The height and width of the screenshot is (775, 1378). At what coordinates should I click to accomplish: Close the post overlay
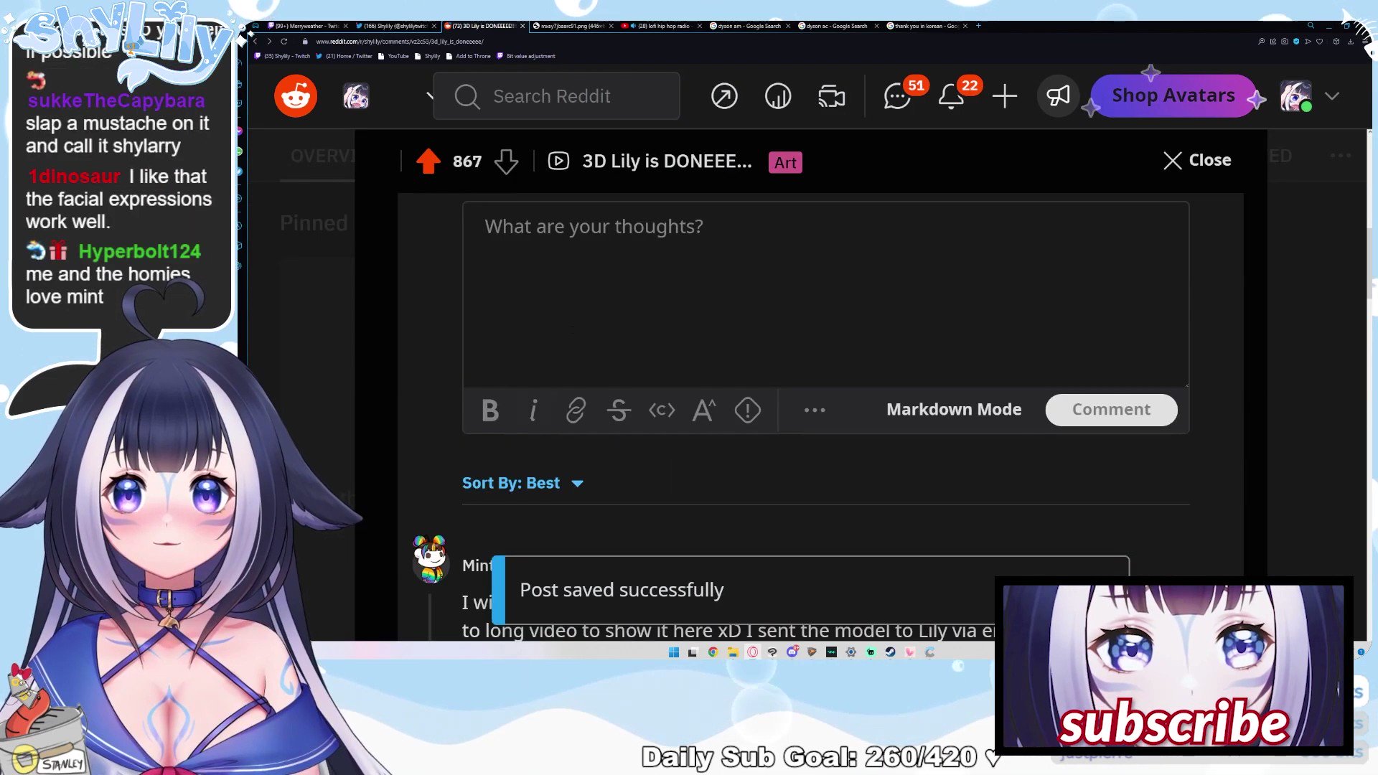point(1197,160)
